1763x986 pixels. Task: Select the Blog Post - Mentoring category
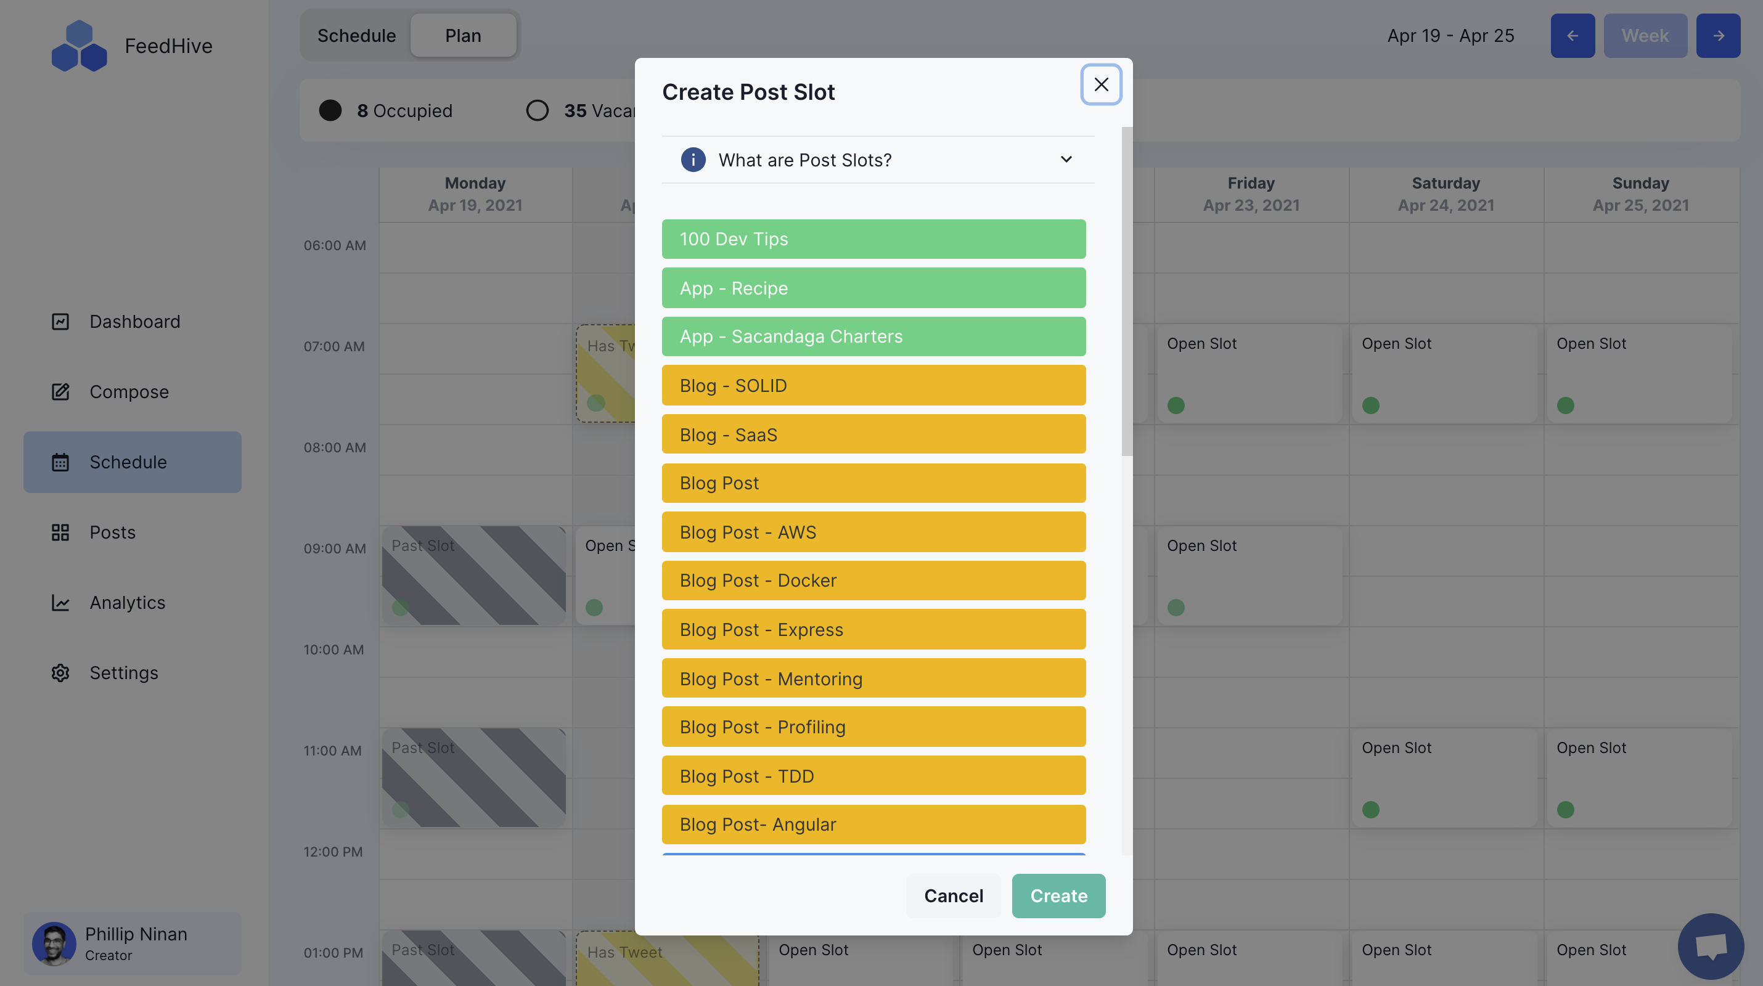(x=873, y=678)
